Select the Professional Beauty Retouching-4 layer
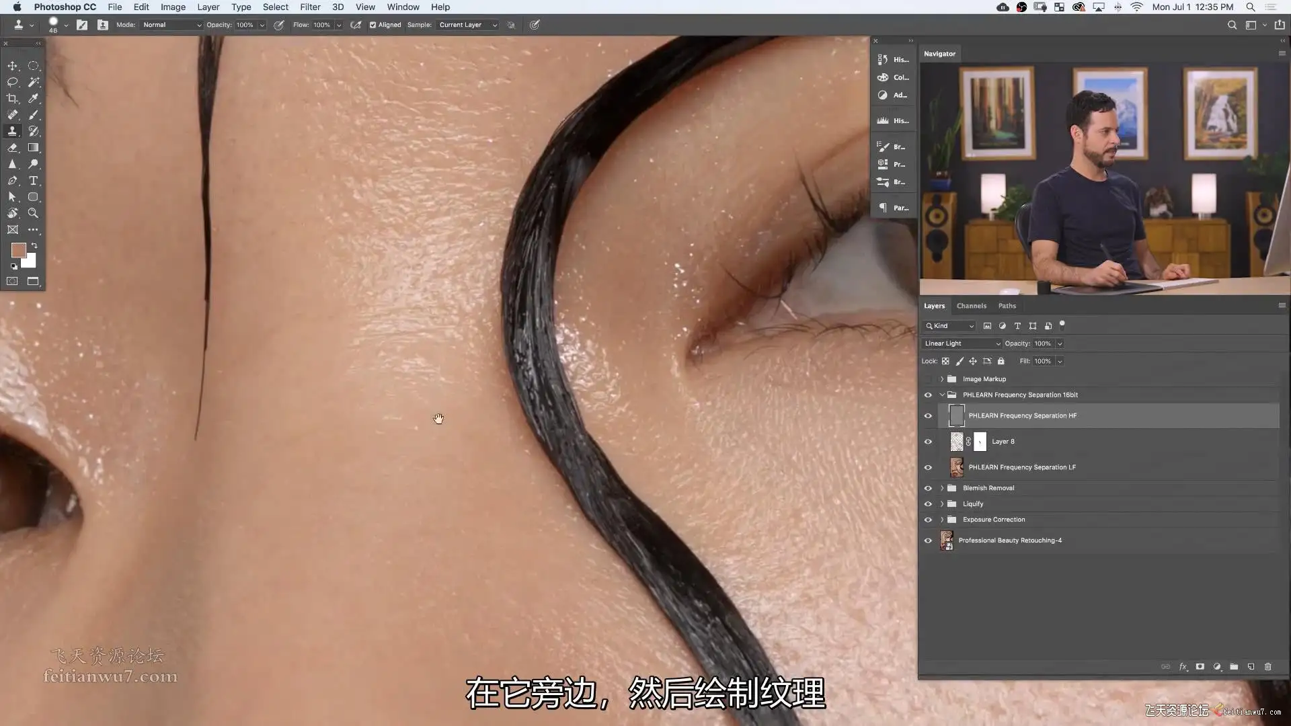Image resolution: width=1291 pixels, height=726 pixels. 1010,540
